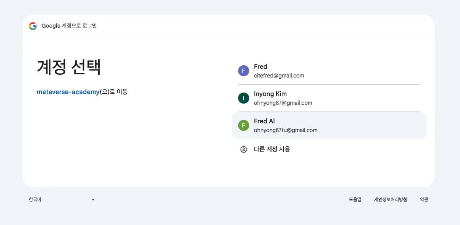This screenshot has height=225, width=460.
Task: Select the ohnyong87tu@gmail.com email address
Action: [x=286, y=130]
